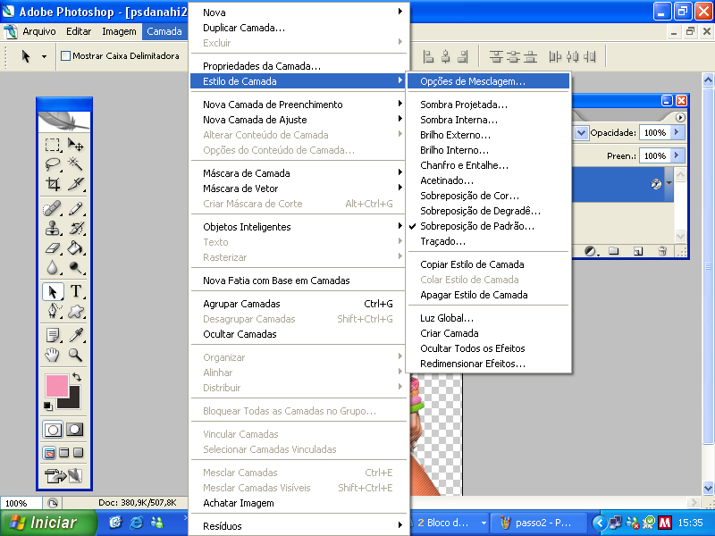Select the Eraser tool

click(53, 248)
